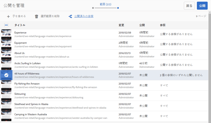Click the second blue step dot
Image resolution: width=211 pixels, height=123 pixels.
tap(118, 8)
